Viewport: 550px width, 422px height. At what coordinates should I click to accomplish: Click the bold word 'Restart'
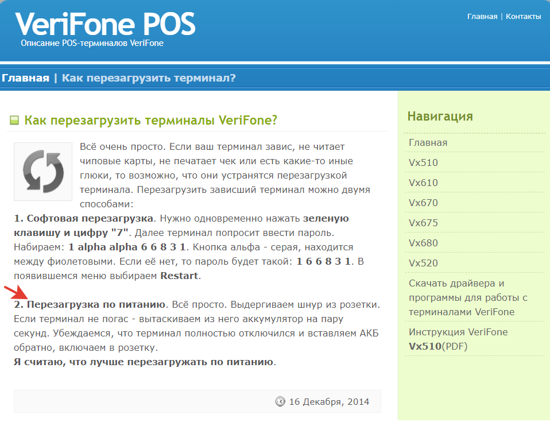[x=179, y=276]
